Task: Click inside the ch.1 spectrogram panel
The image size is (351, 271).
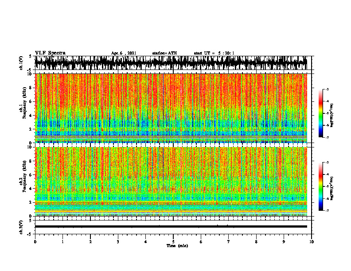Action: point(171,108)
